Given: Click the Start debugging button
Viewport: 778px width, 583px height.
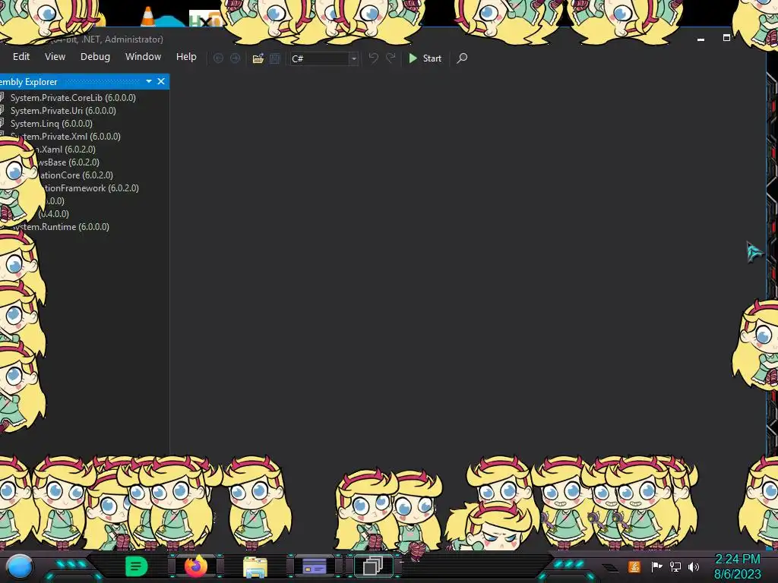Looking at the screenshot, I should 425,58.
